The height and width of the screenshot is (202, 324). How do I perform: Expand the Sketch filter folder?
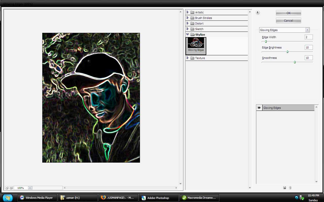188,29
